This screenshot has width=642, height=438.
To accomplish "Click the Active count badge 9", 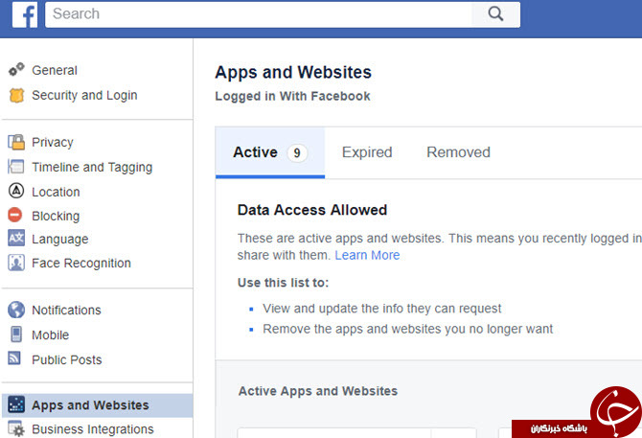I will pos(297,152).
